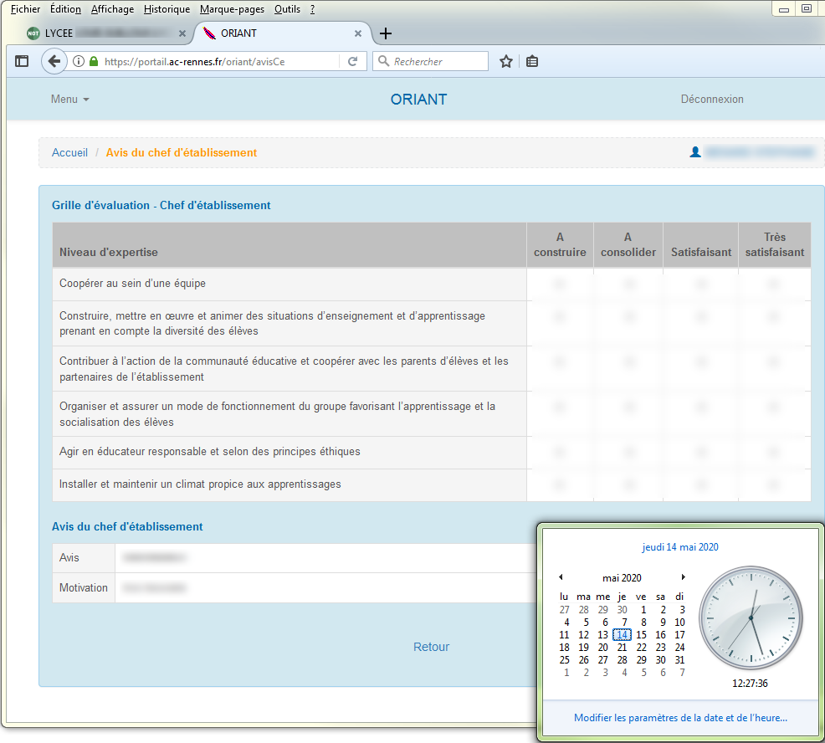This screenshot has height=743, width=825.
Task: Click the green padlock security icon
Action: [94, 62]
